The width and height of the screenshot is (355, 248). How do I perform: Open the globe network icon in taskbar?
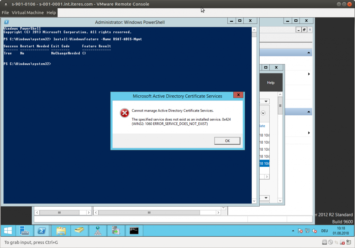97,231
